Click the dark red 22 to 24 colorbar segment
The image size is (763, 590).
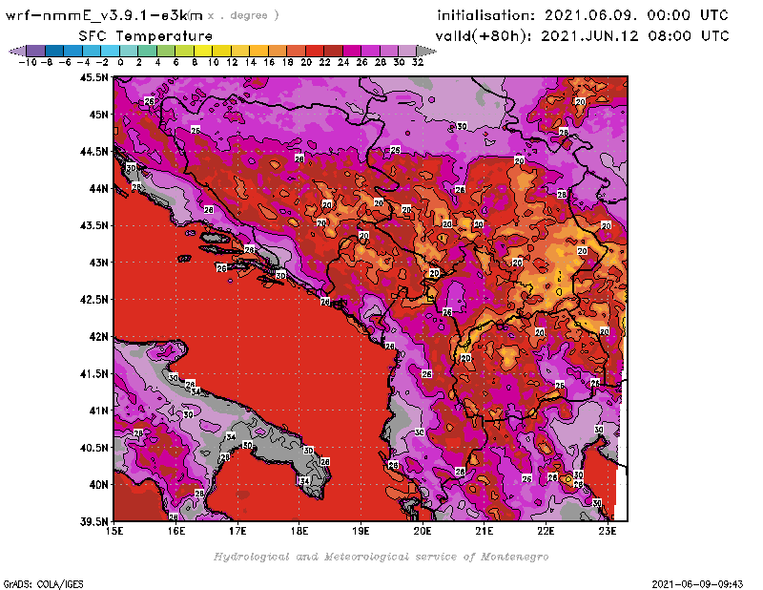pos(333,51)
